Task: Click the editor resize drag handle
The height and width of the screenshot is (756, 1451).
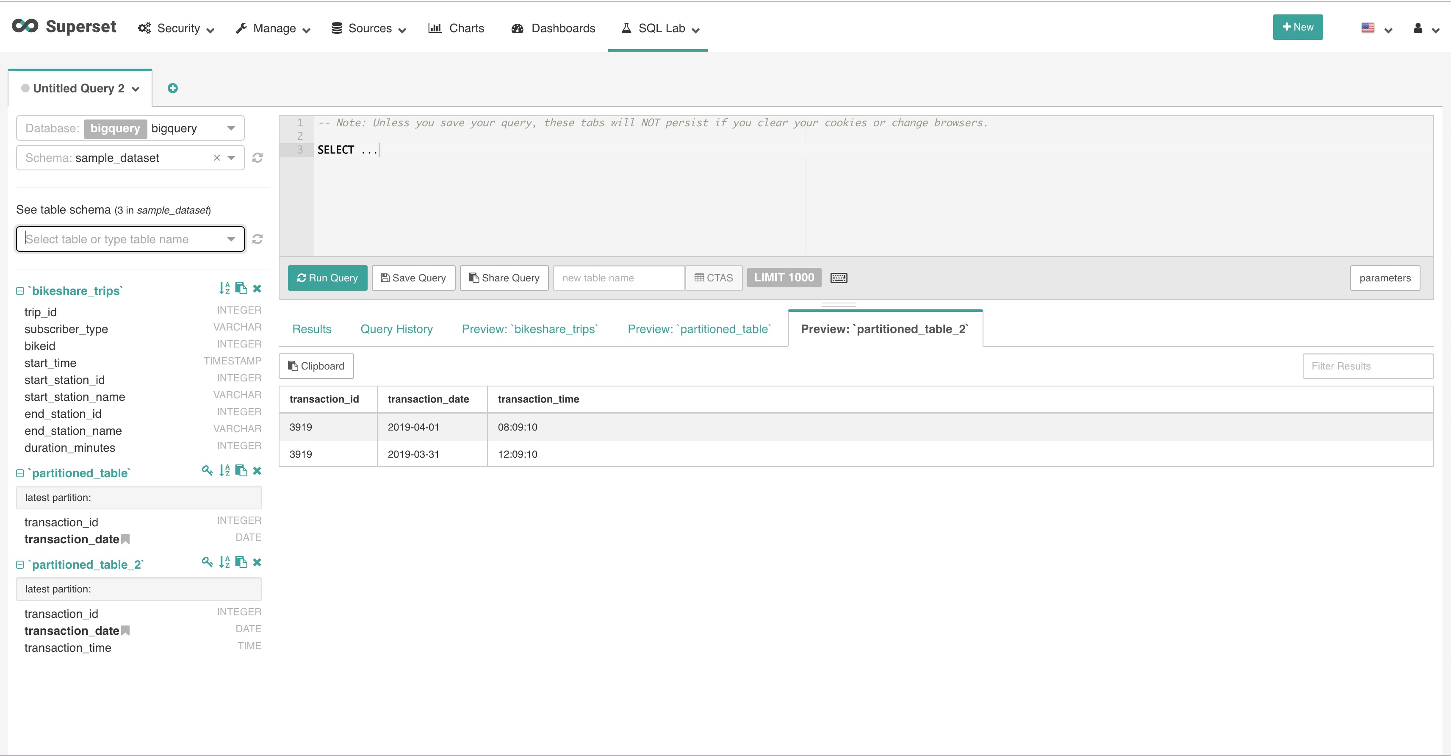Action: (x=838, y=304)
